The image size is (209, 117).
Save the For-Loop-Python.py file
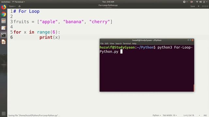(193, 6)
